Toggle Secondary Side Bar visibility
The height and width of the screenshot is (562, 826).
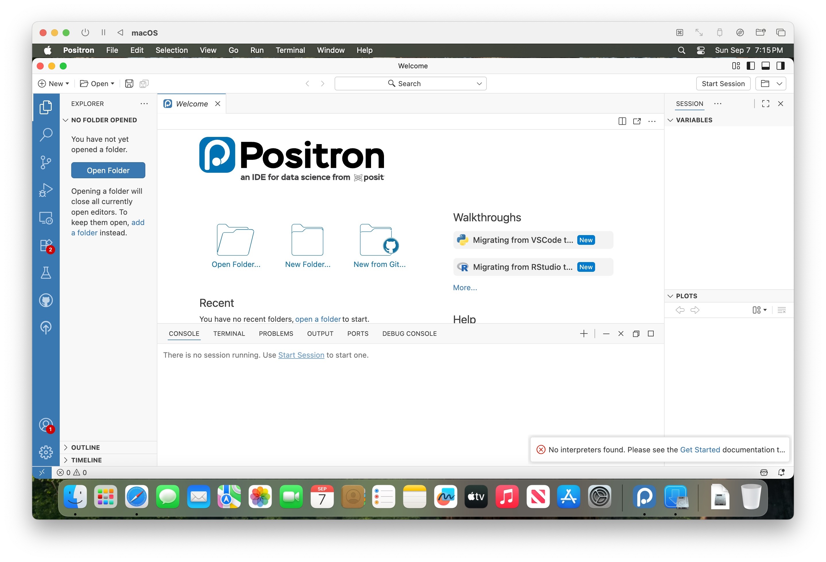(781, 66)
